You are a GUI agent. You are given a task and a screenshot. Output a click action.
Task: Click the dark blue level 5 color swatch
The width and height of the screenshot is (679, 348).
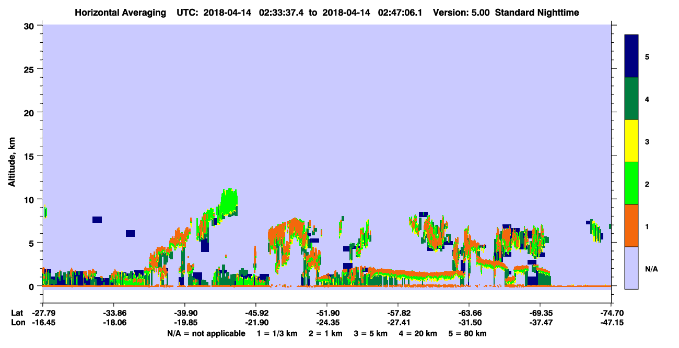[x=631, y=56]
